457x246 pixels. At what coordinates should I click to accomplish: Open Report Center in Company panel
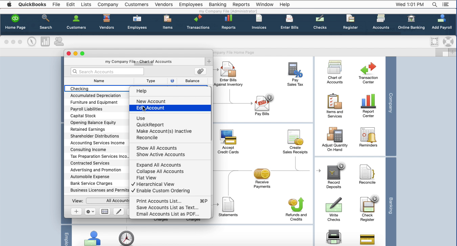coord(368,106)
